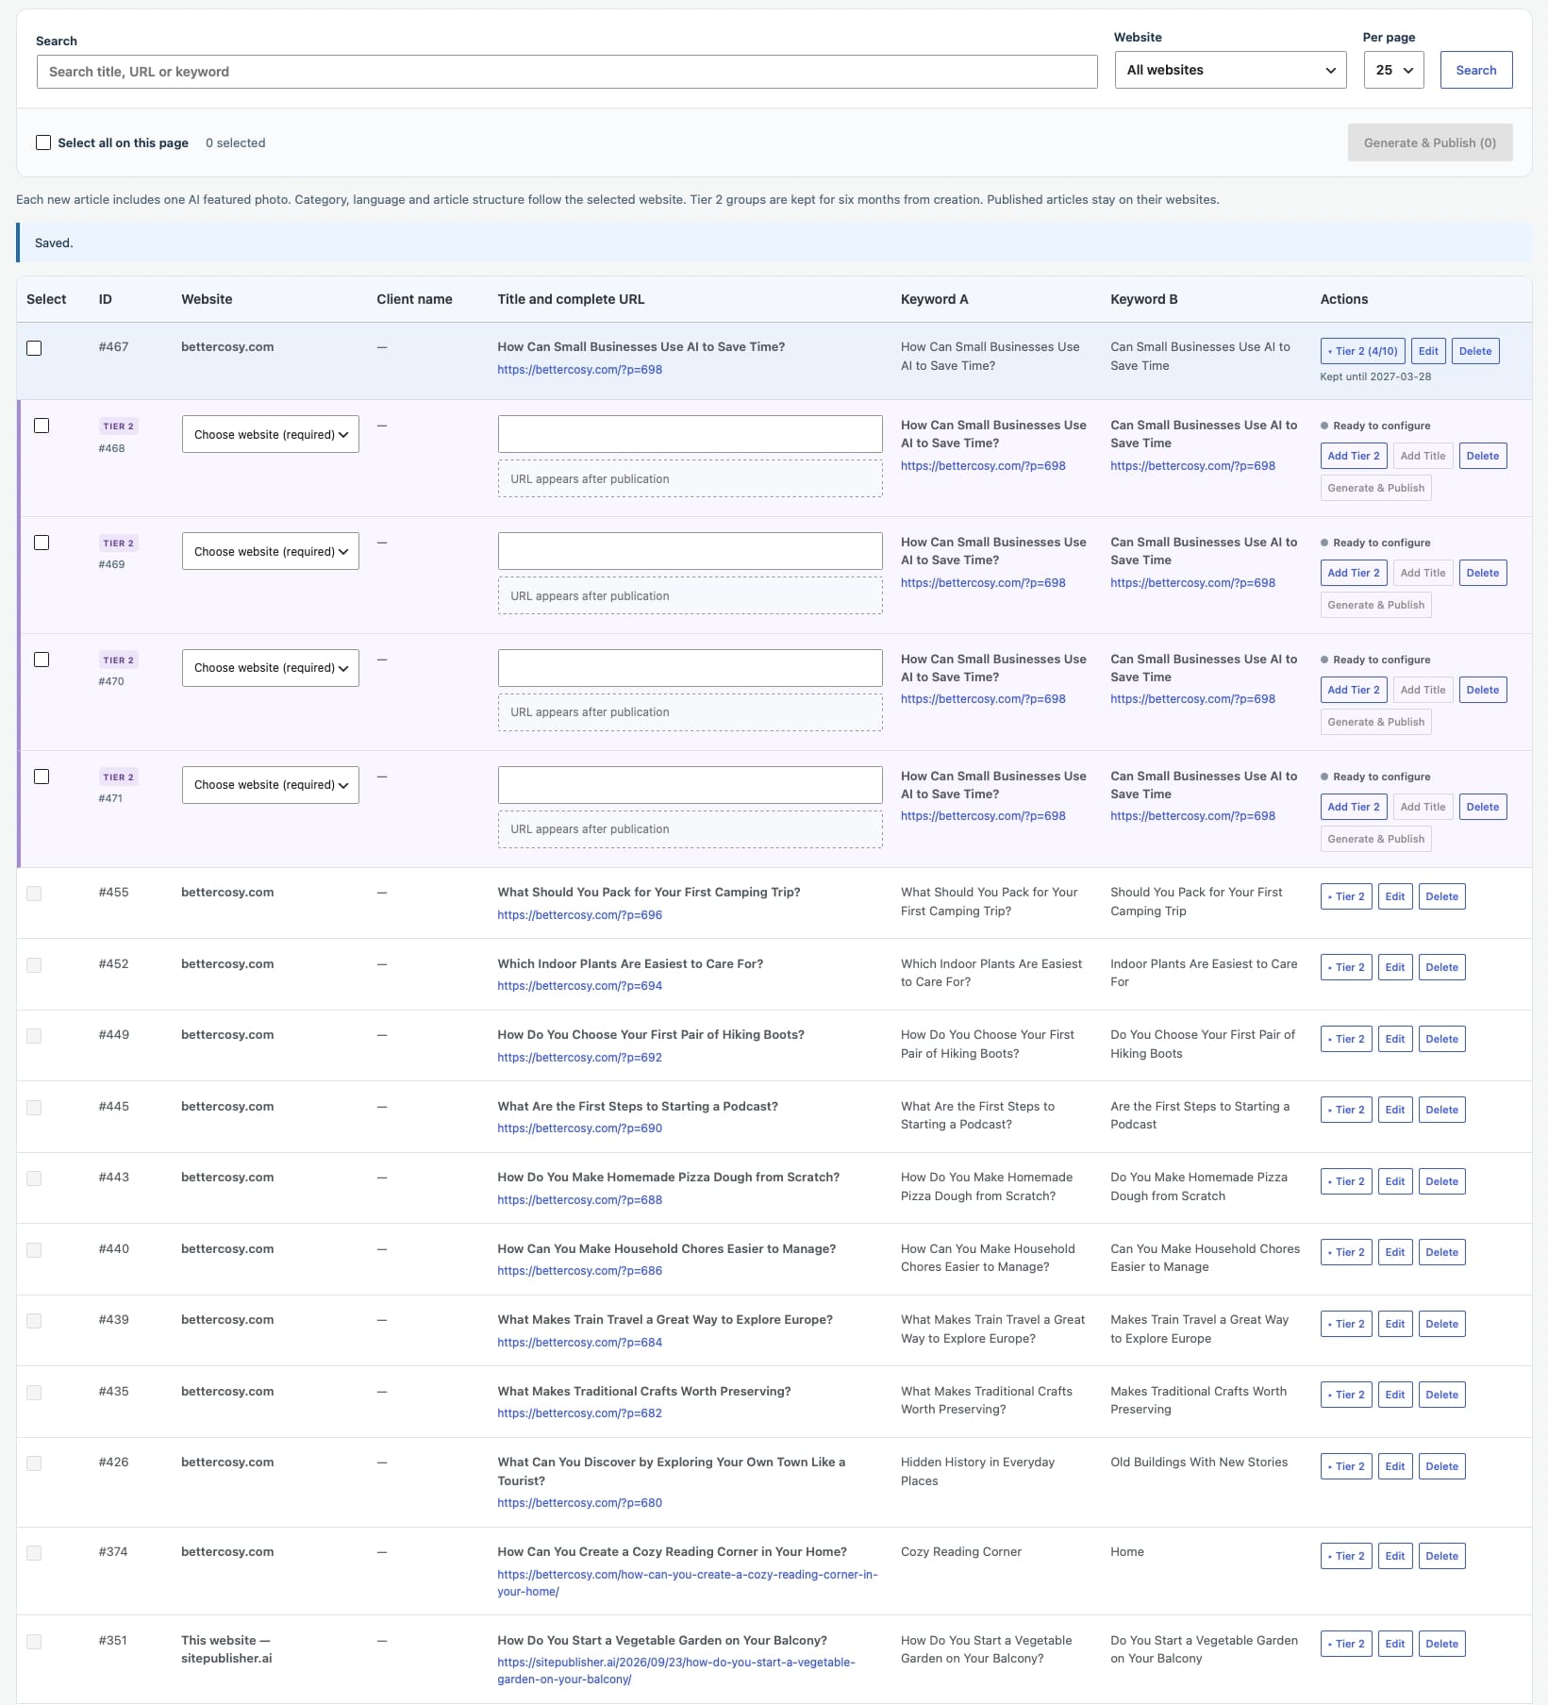Screen dimensions: 1548x1705
Task: Mark the checkbox on Tier 2 row #470
Action: 42,660
